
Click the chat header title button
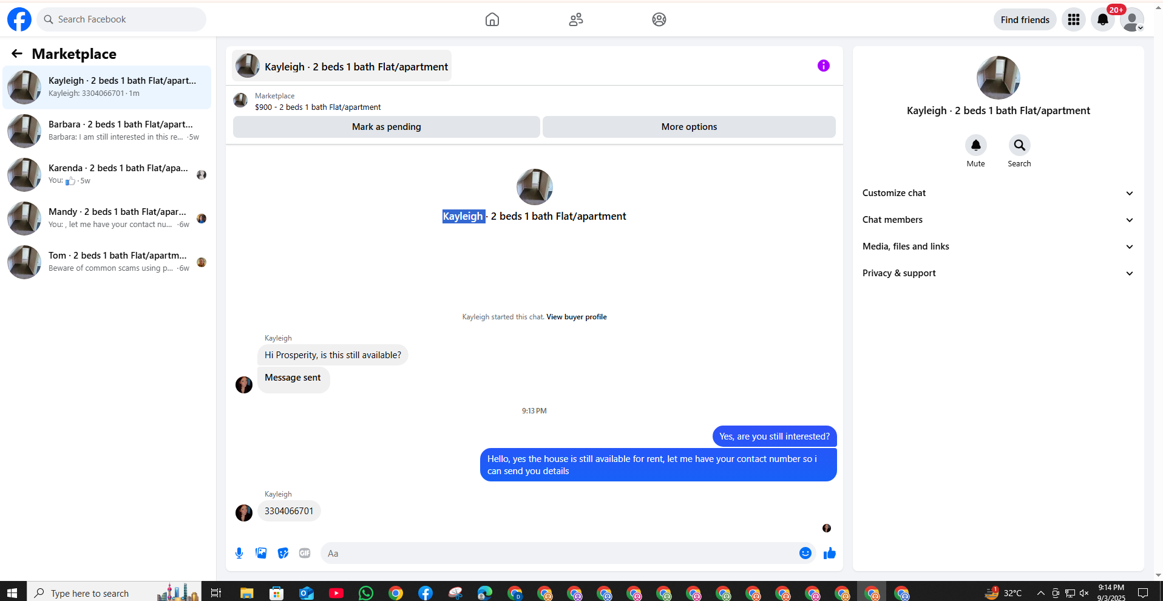[342, 66]
